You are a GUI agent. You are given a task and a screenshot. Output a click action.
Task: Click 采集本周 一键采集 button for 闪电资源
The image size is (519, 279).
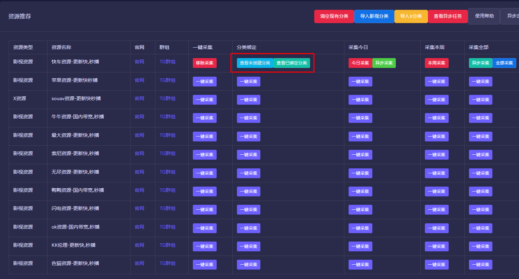coord(436,210)
